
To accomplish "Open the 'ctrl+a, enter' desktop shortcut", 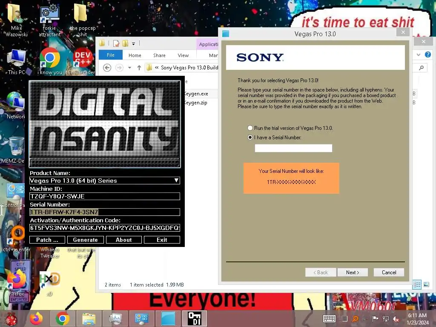I will (17, 238).
